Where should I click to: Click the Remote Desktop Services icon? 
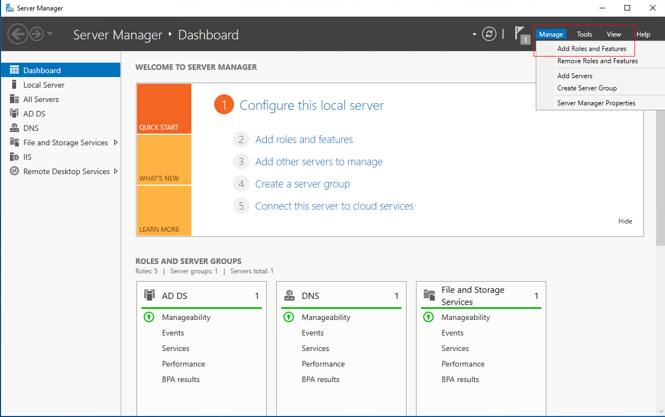tap(14, 171)
